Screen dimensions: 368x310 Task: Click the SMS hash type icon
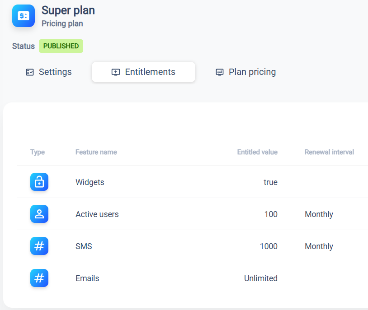[39, 246]
